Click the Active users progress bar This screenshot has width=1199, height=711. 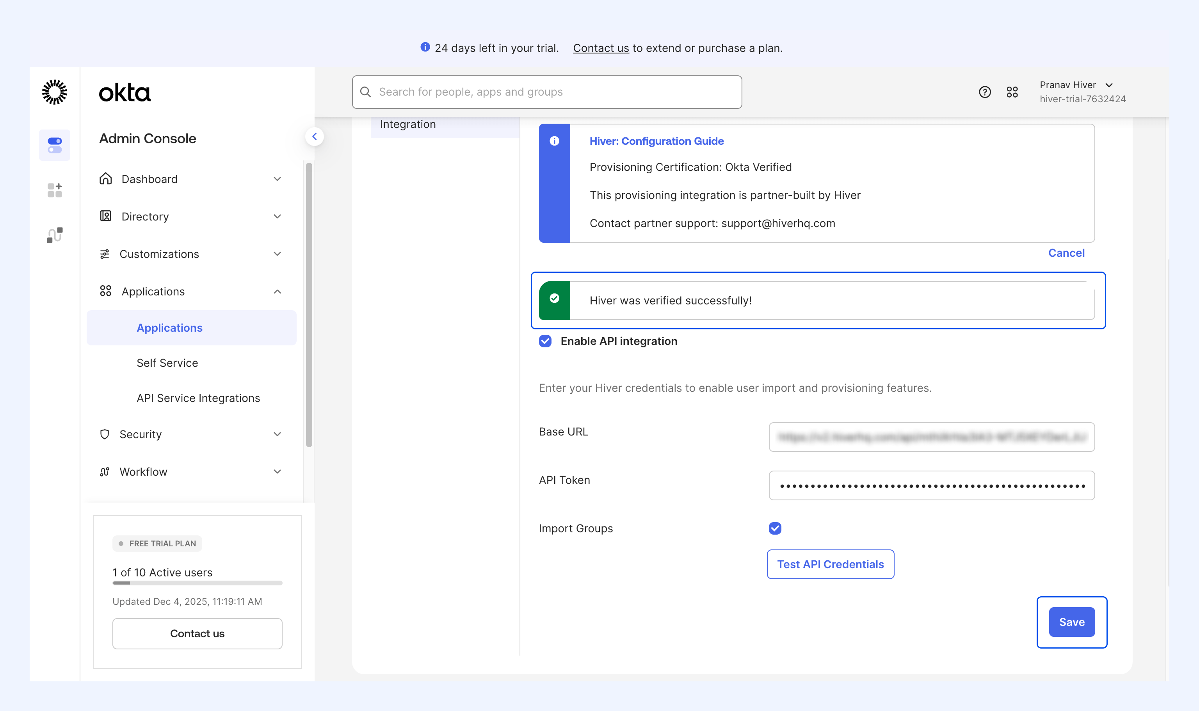tap(197, 583)
